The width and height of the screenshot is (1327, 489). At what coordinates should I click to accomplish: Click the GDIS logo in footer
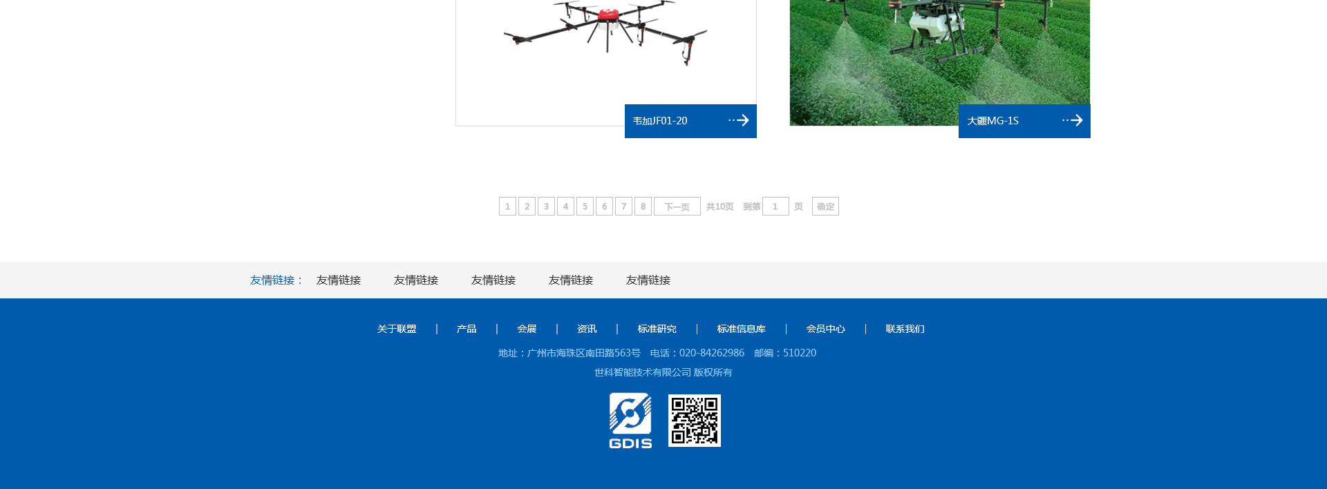(630, 421)
